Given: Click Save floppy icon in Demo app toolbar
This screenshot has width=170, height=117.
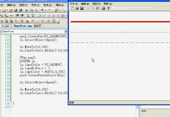Looking at the screenshot, I should pos(82,8).
